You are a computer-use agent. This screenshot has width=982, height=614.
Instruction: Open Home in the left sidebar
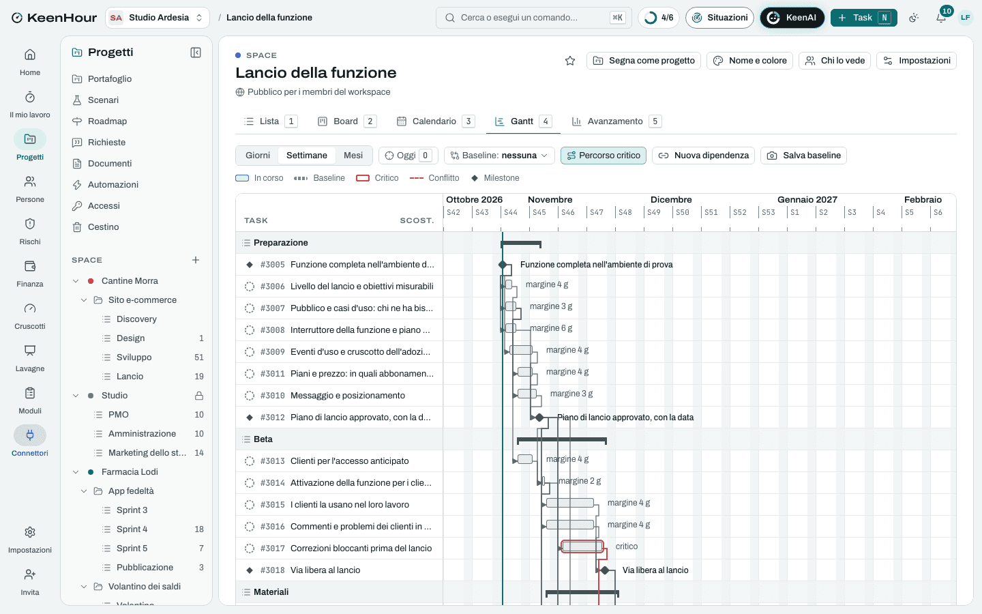(30, 62)
